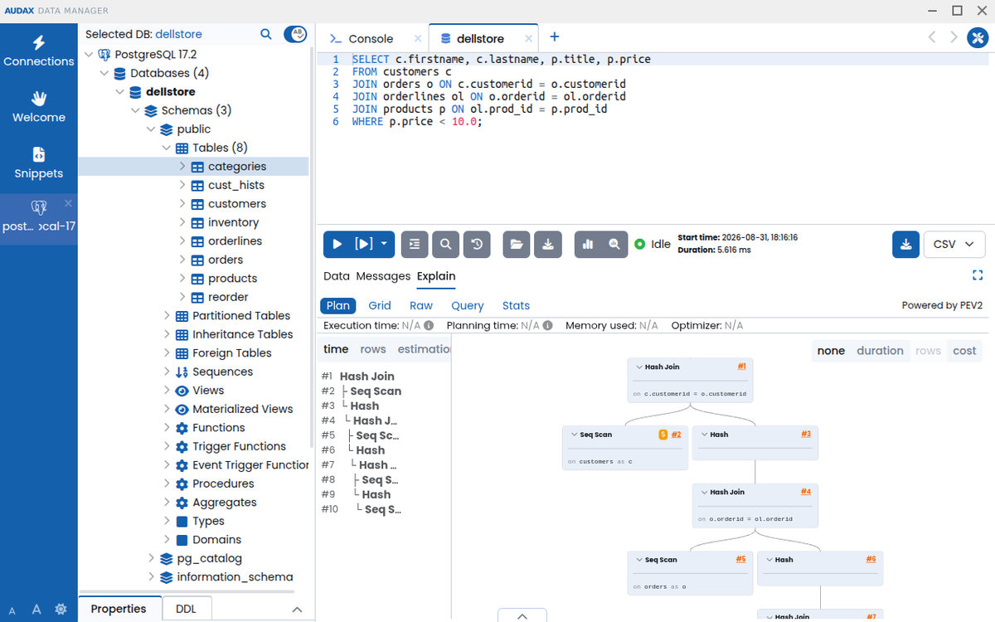Open the CSV export format dropdown
This screenshot has width=995, height=622.
pyautogui.click(x=954, y=245)
